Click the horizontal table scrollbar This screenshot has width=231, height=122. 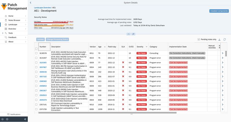107,113
